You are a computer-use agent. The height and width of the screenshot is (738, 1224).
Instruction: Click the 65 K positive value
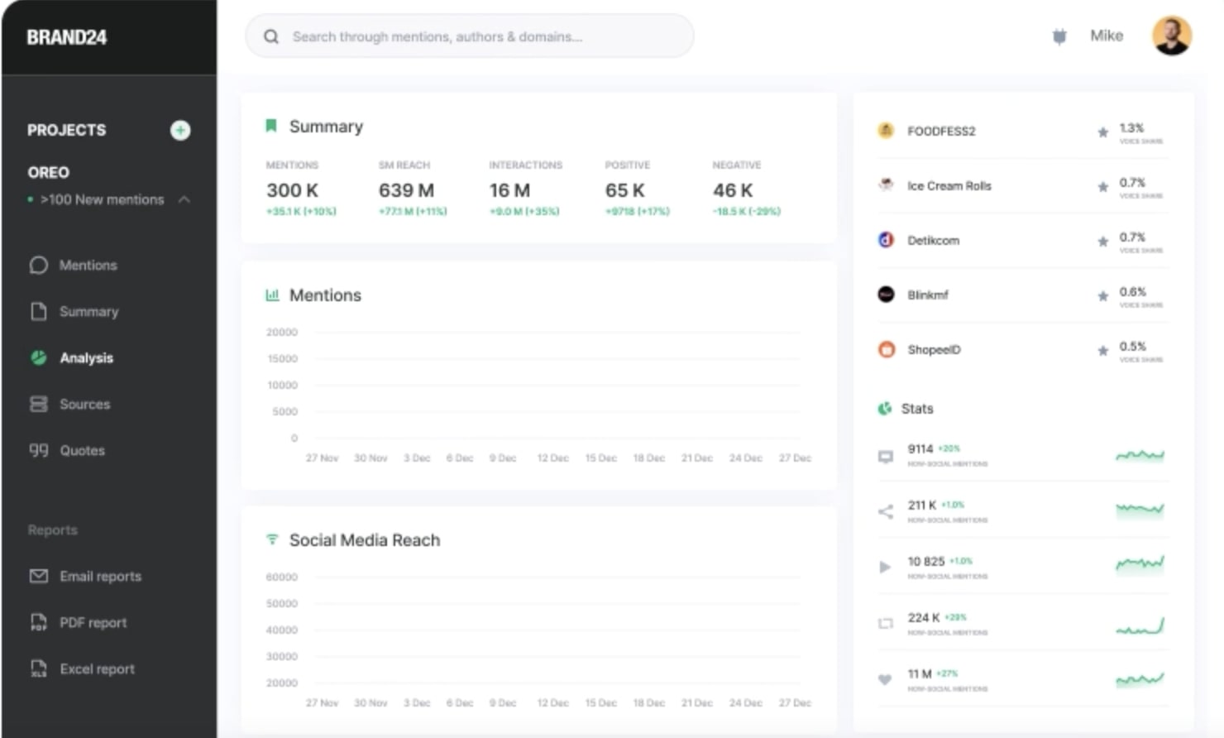[x=624, y=190]
